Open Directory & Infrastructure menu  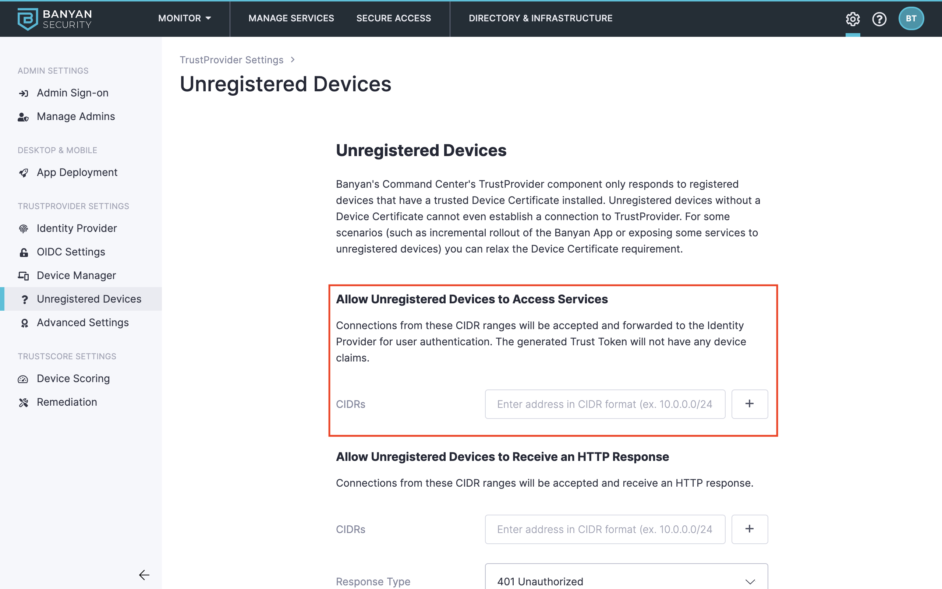tap(540, 18)
